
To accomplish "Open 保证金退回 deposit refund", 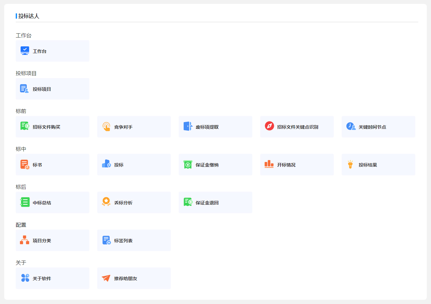I will (215, 202).
